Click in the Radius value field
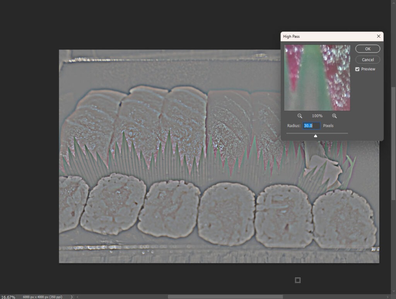This screenshot has width=396, height=299. (x=311, y=126)
